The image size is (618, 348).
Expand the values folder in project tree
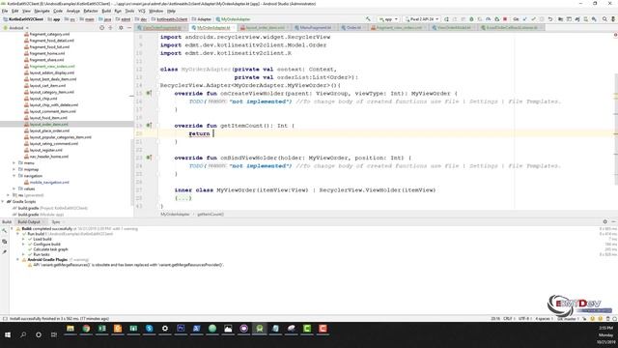14,188
